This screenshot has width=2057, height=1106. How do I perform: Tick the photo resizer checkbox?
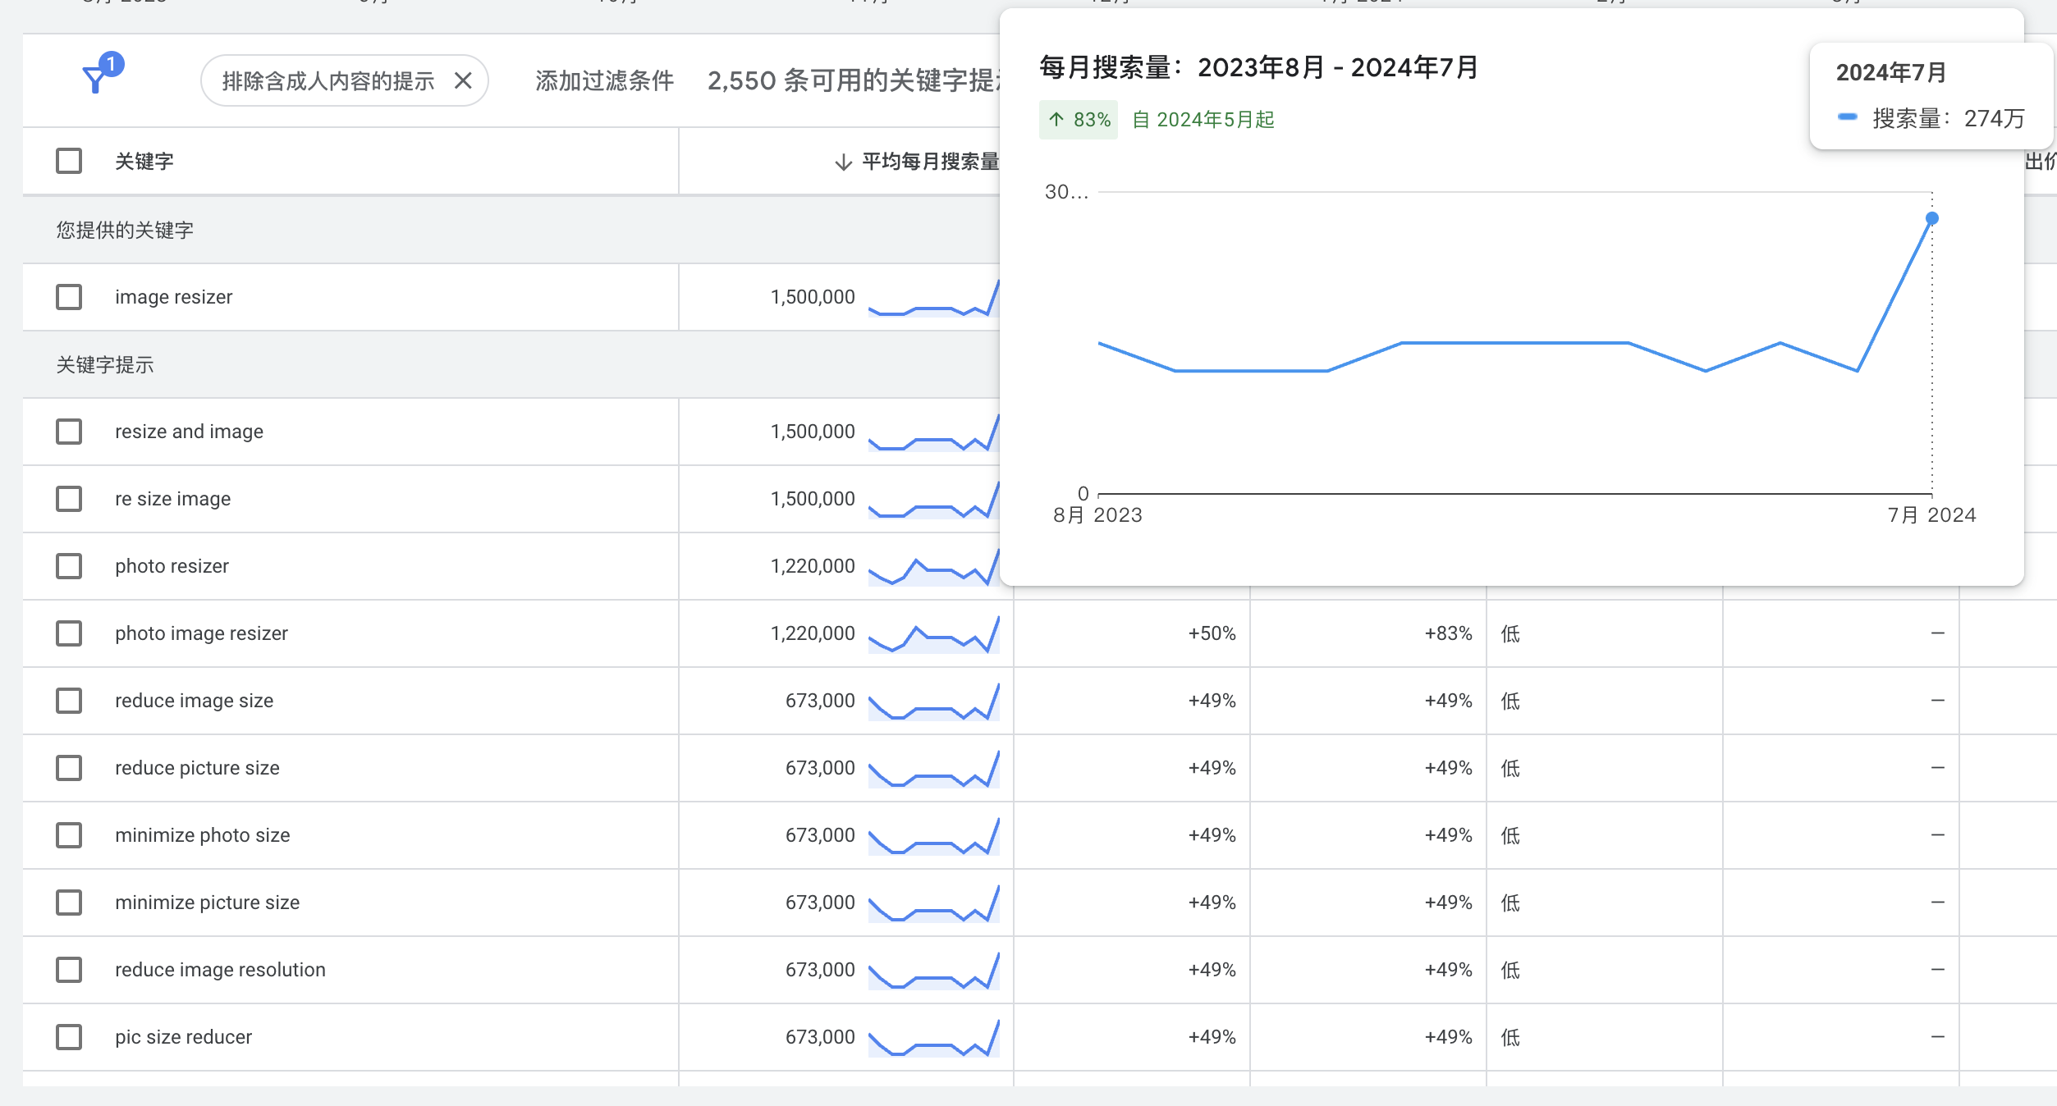pos(69,566)
